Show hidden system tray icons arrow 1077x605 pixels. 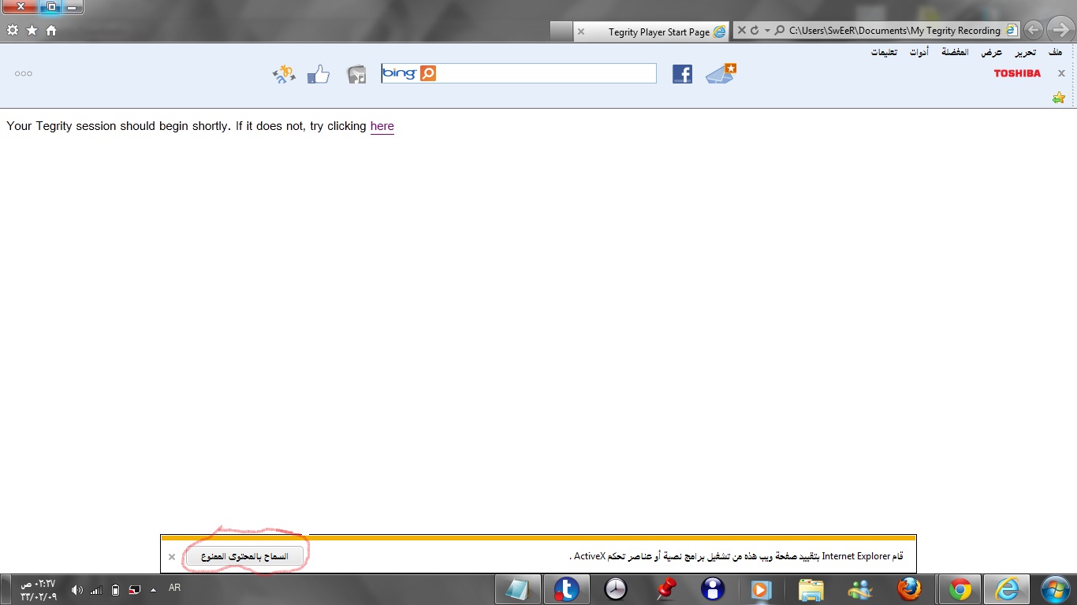pos(153,589)
